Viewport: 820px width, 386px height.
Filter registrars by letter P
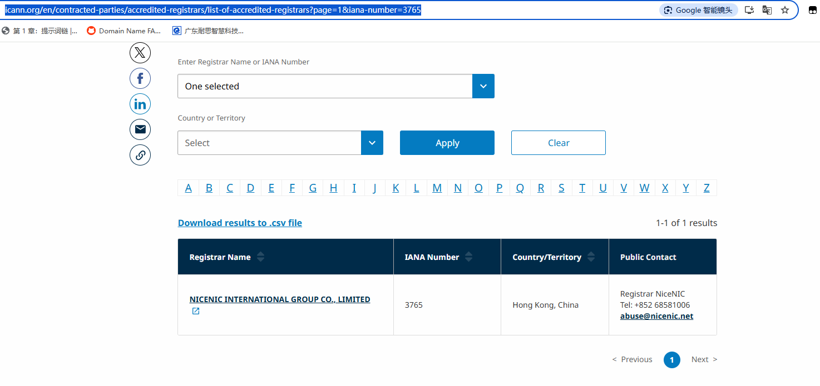[x=499, y=188]
